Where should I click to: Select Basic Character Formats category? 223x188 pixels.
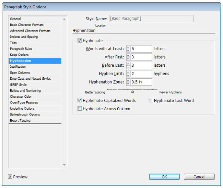point(35,25)
